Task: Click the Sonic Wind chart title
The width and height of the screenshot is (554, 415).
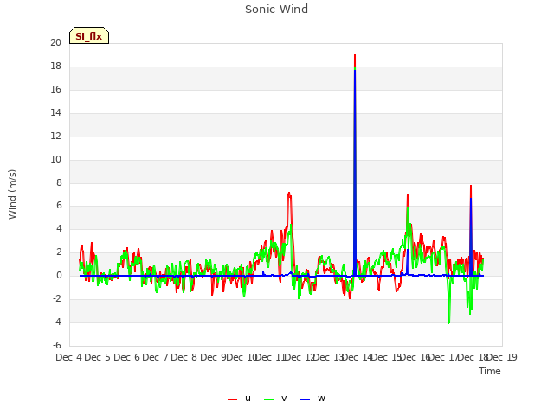Action: point(277,10)
